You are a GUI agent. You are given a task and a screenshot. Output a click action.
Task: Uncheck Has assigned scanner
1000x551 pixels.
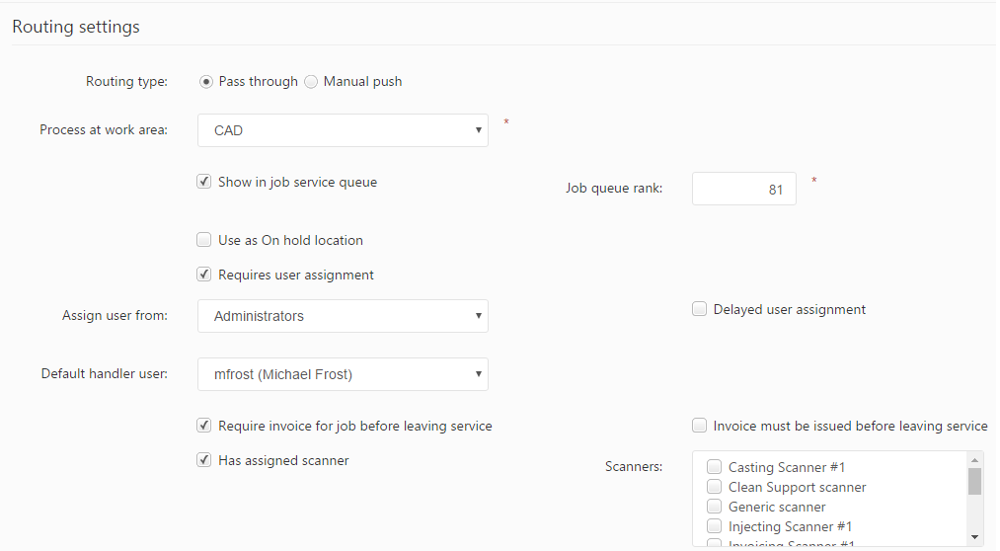(204, 461)
